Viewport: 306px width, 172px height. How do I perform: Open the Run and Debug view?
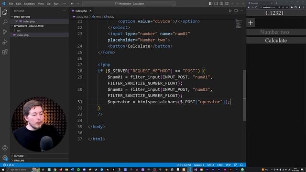pyautogui.click(x=5, y=42)
